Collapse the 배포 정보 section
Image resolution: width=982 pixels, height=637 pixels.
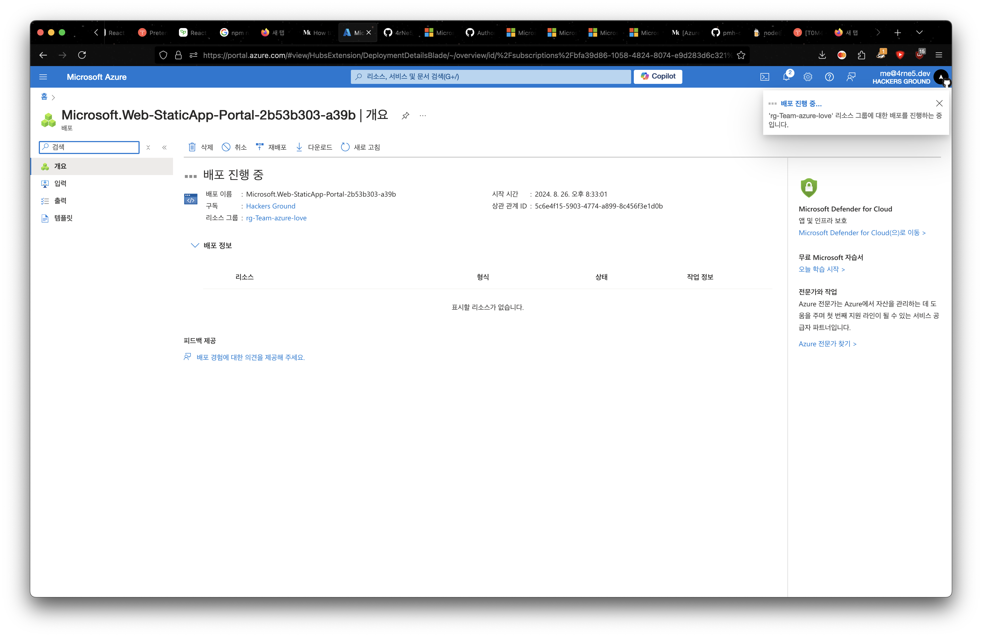195,245
